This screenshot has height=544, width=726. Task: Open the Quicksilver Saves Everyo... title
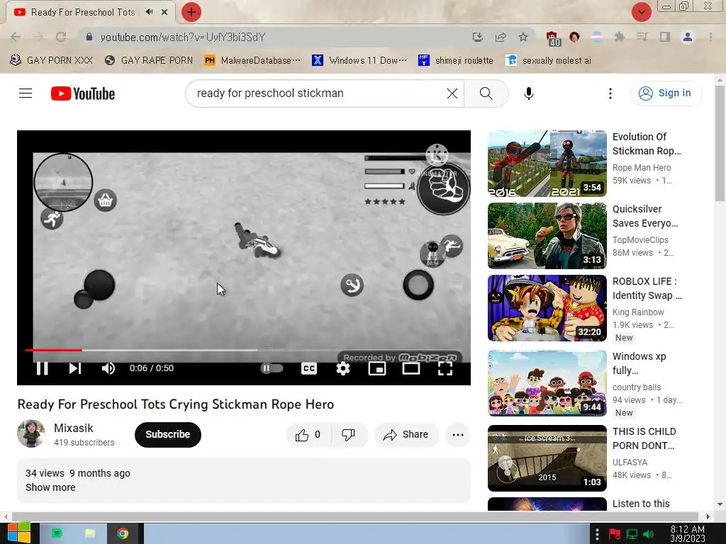(x=645, y=216)
